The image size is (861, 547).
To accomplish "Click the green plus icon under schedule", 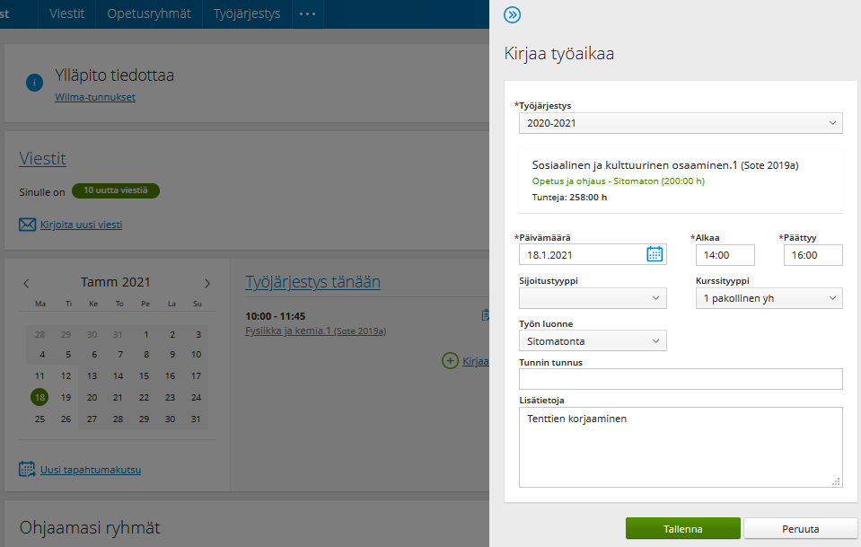I will [x=450, y=361].
